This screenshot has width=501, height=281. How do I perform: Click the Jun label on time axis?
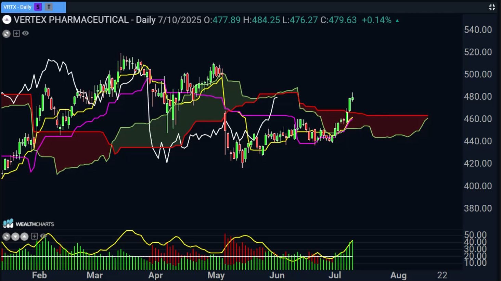click(x=277, y=275)
